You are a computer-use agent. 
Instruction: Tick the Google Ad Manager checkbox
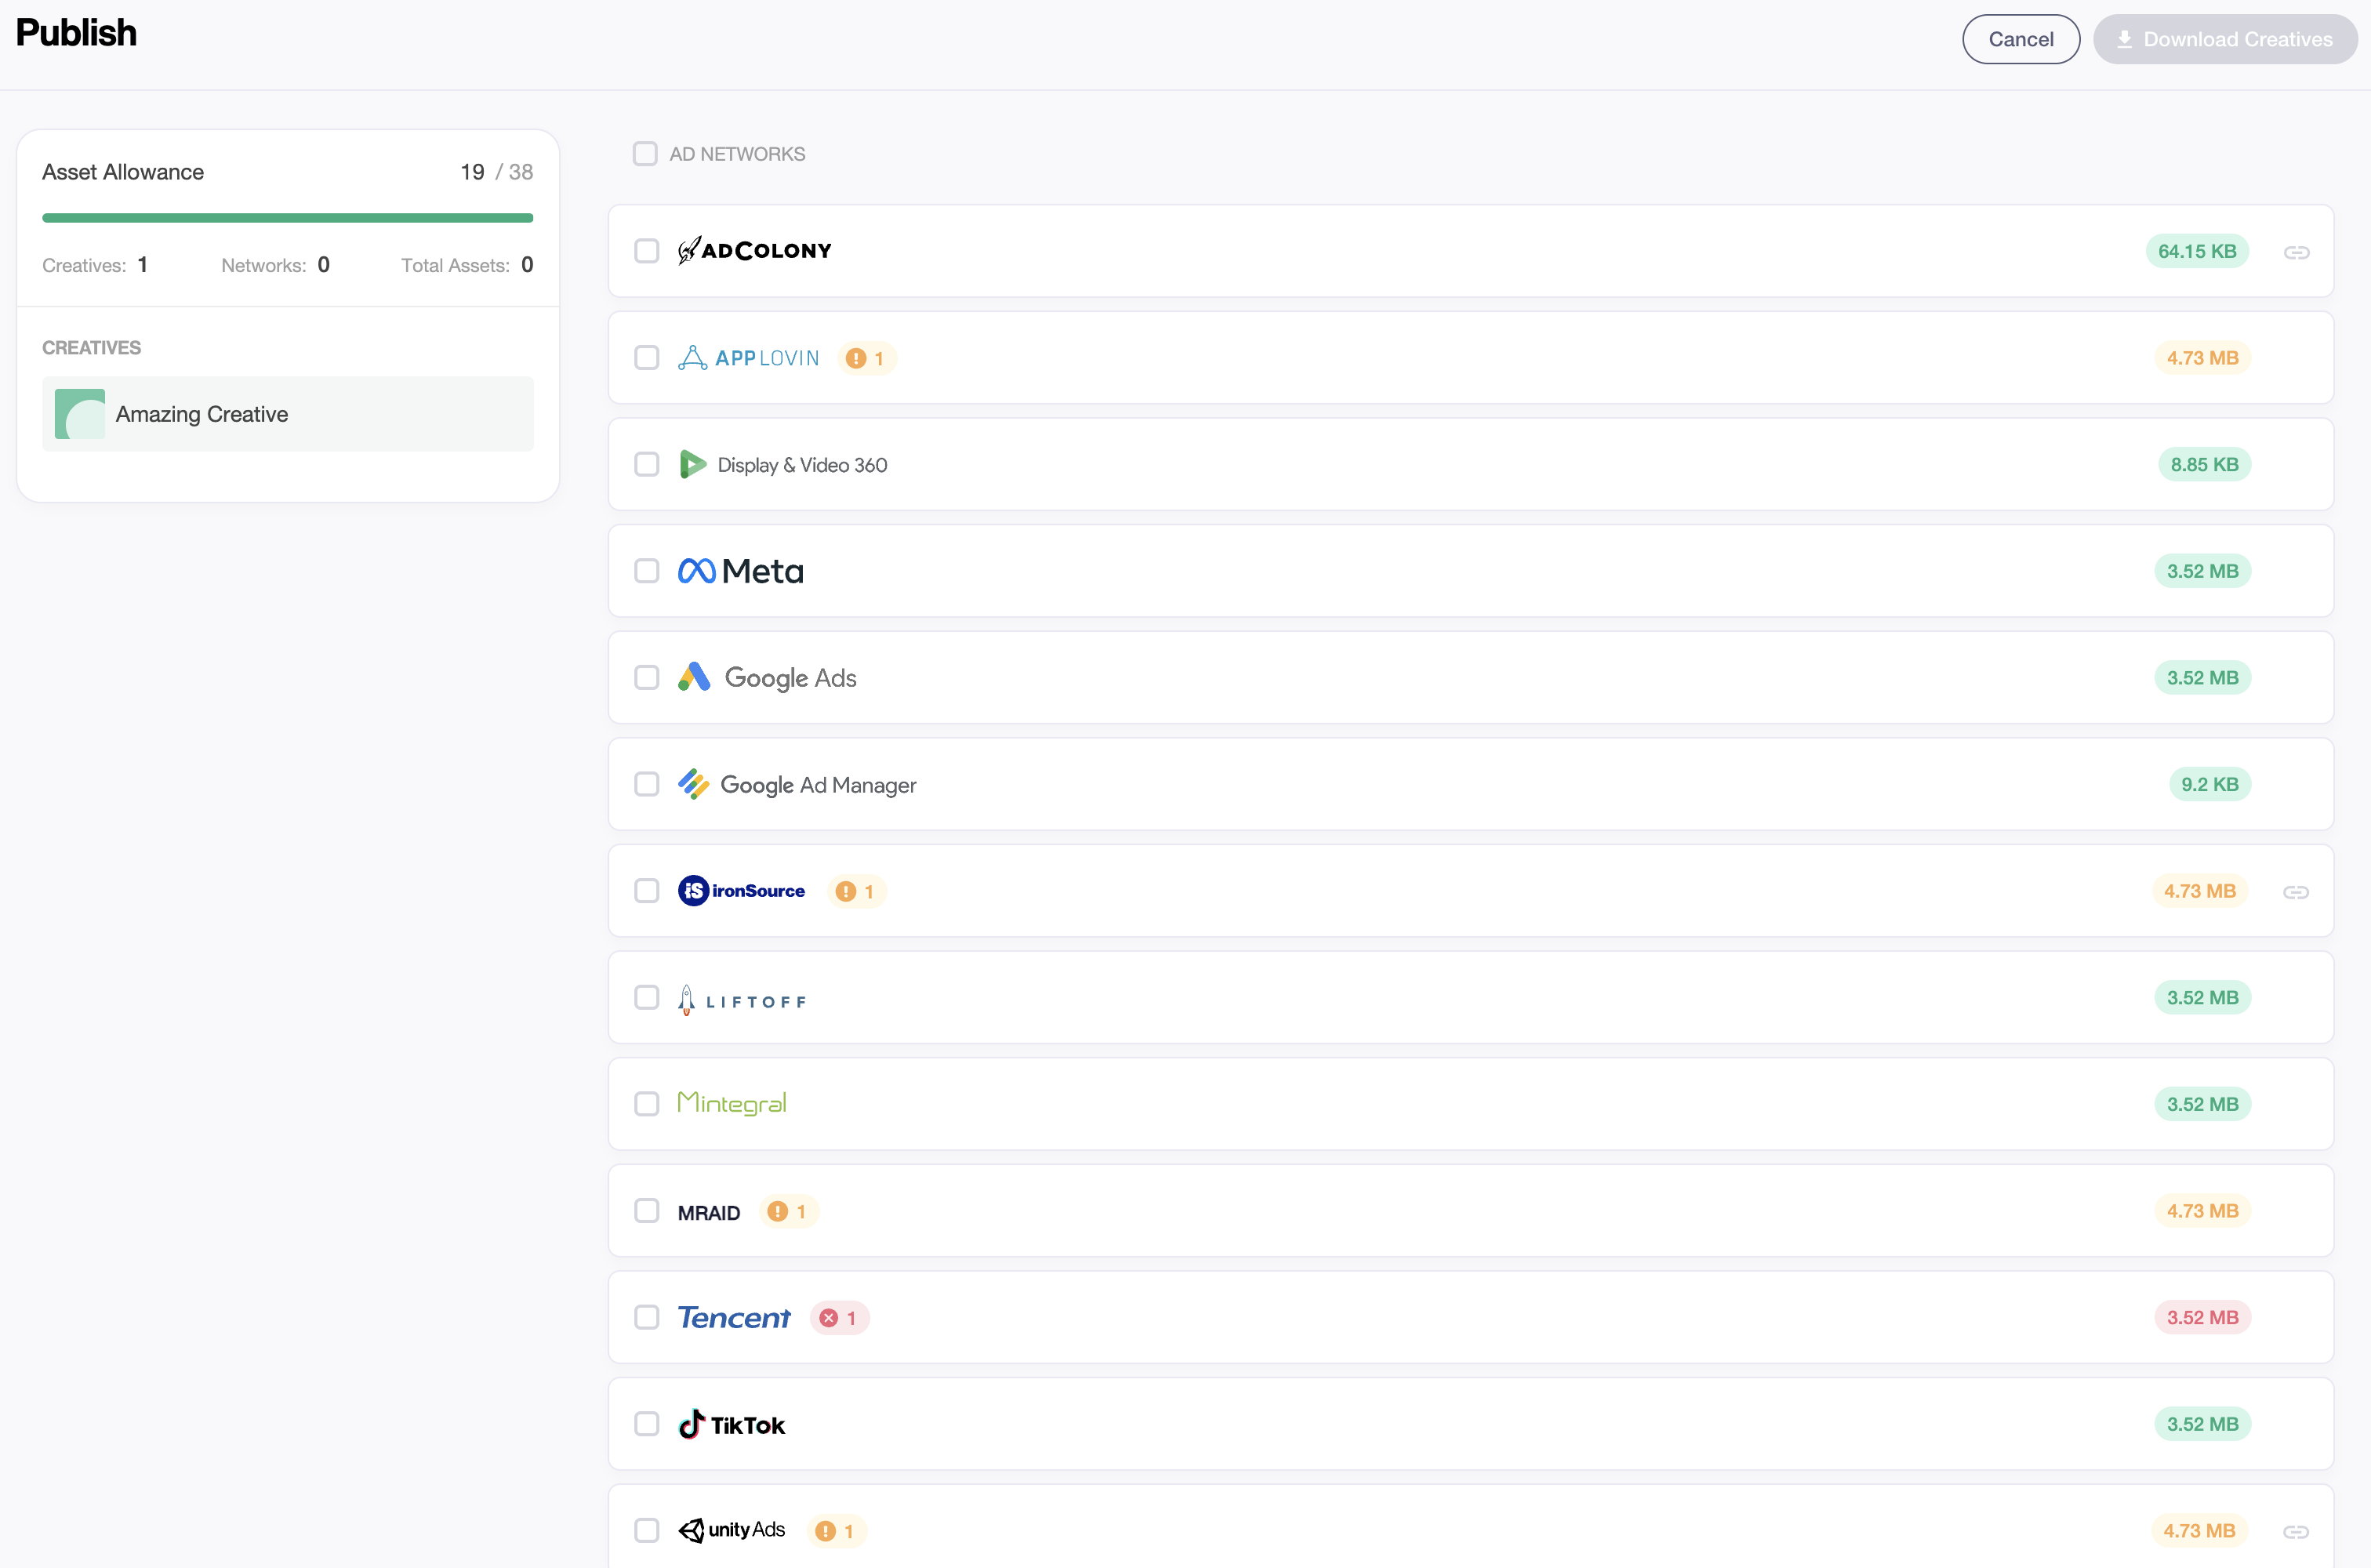click(x=647, y=784)
